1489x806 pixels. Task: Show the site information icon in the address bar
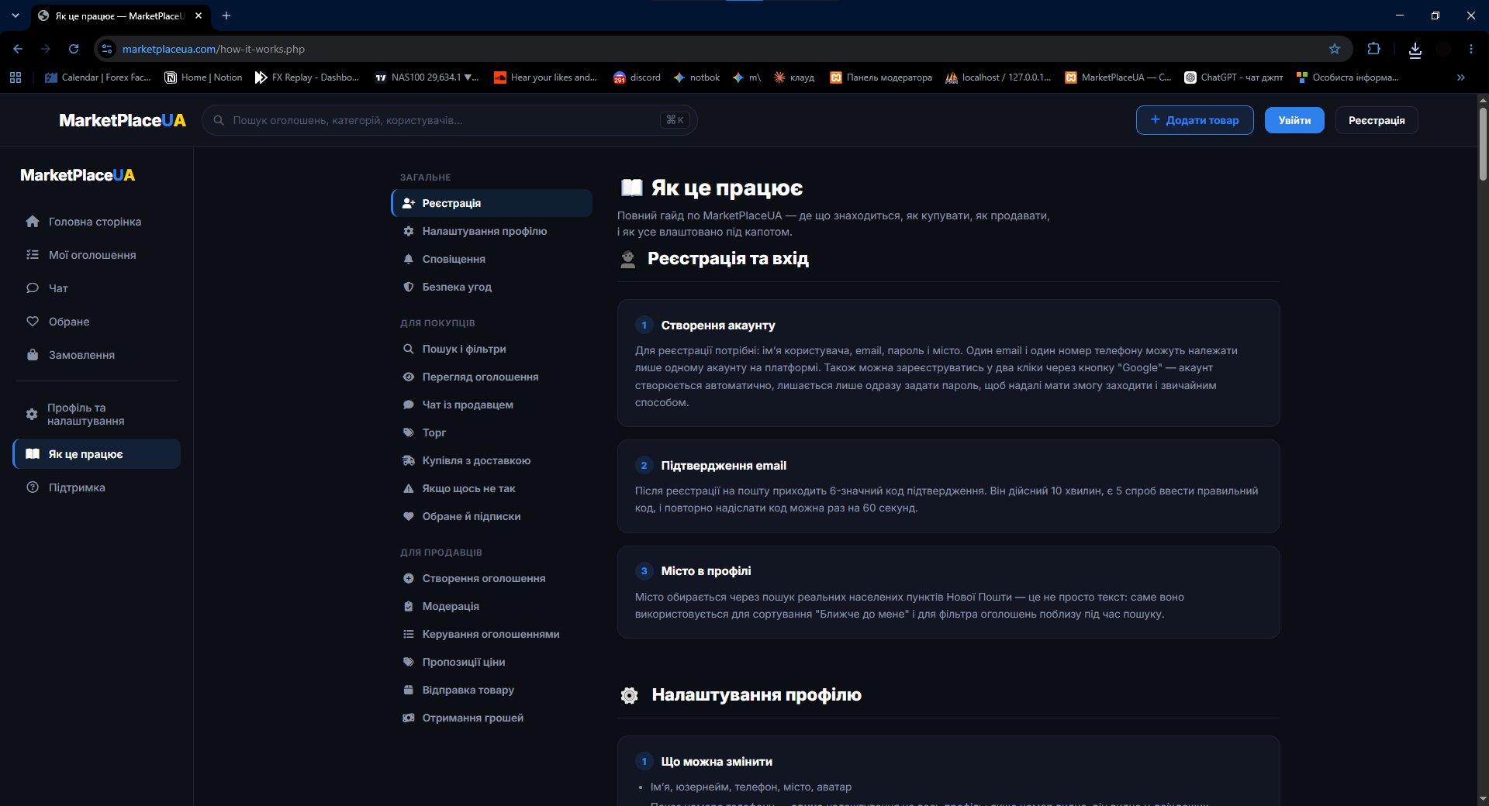(107, 49)
